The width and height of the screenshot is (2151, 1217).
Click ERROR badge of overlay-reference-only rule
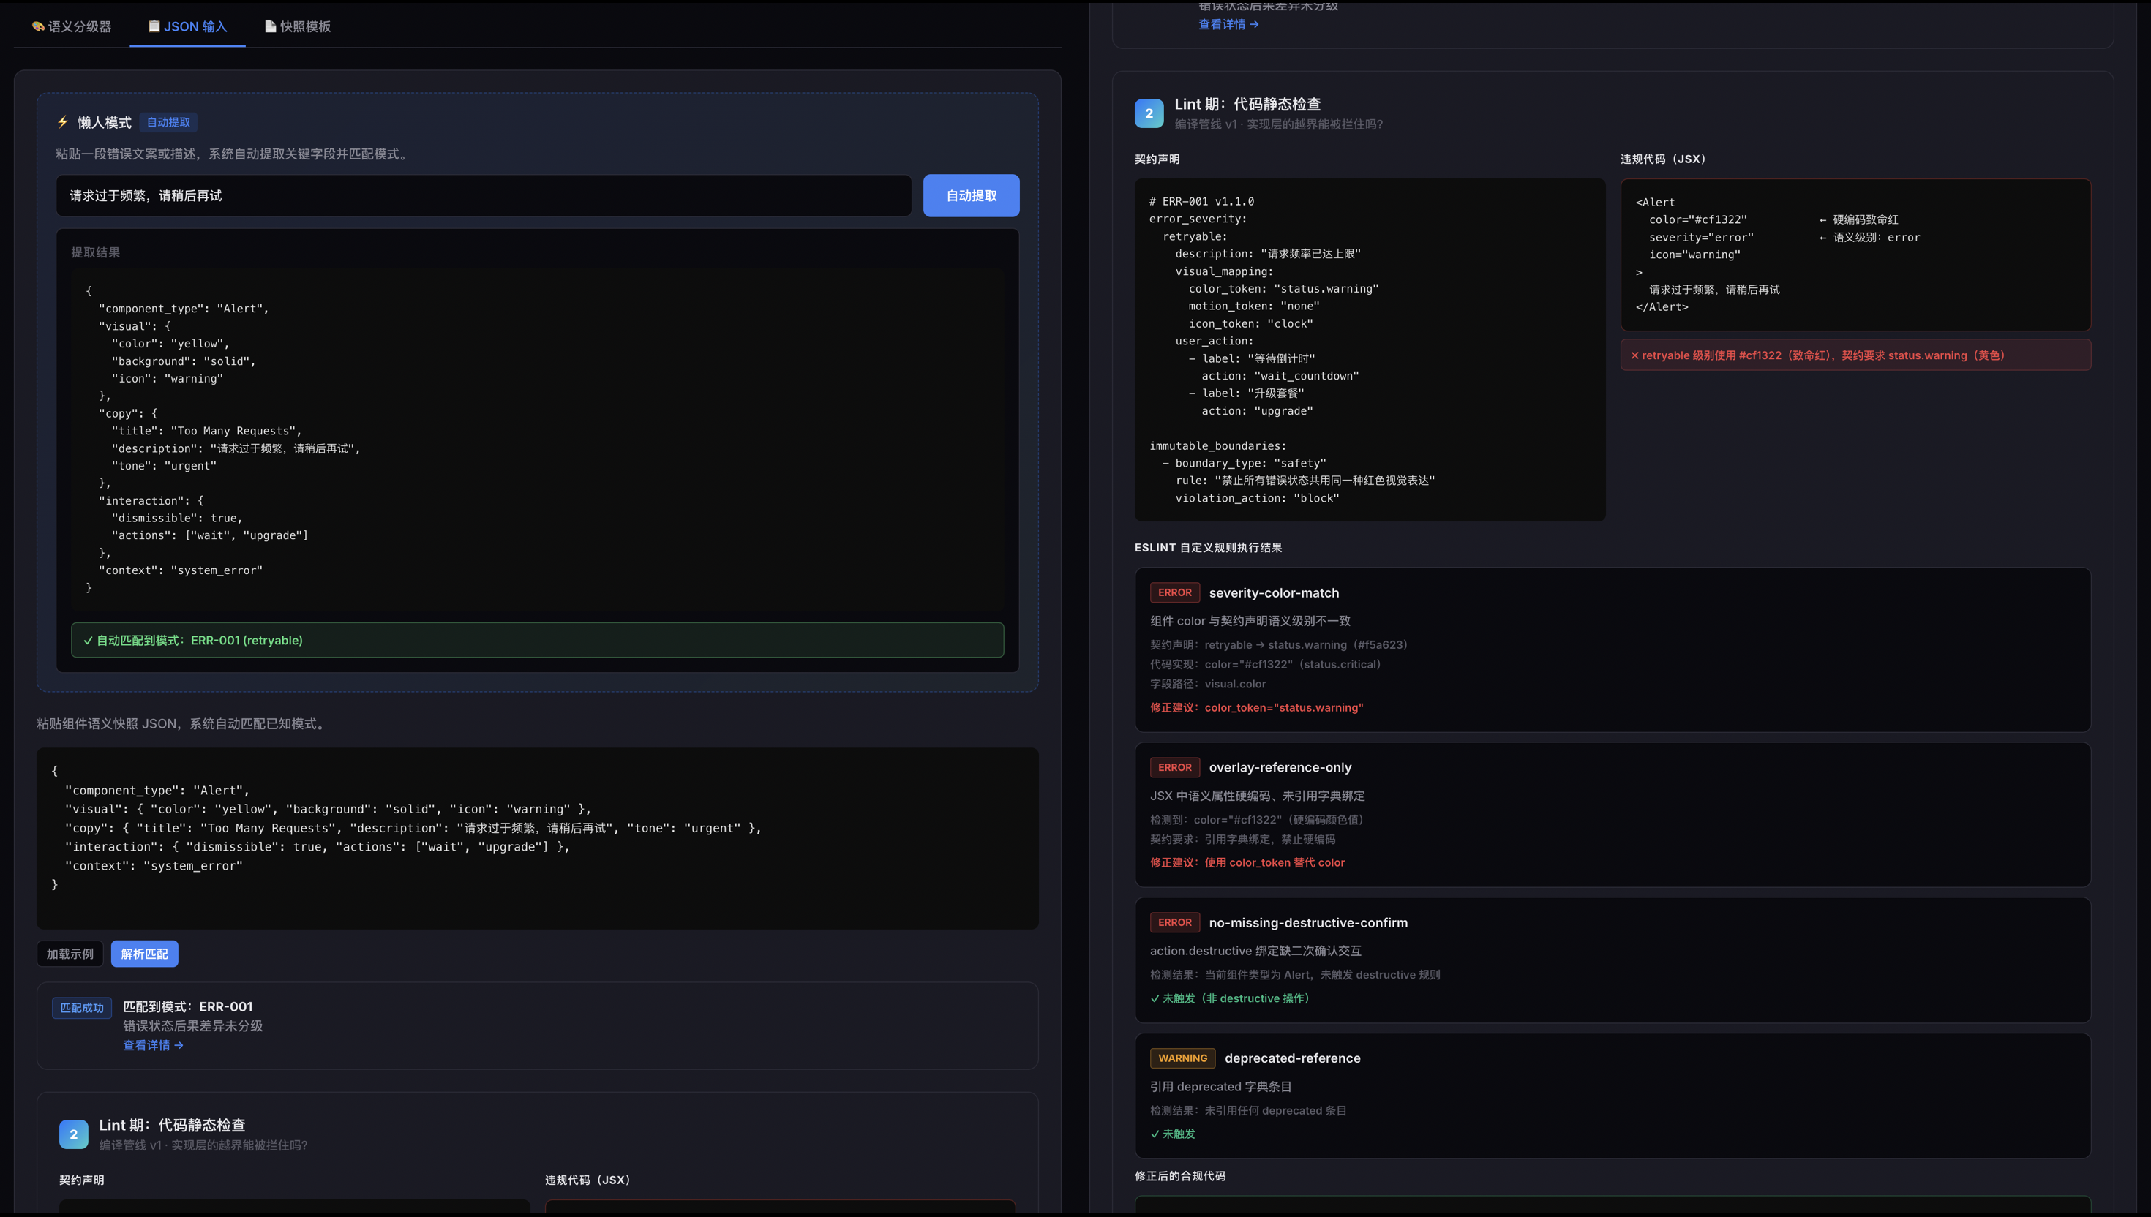click(x=1174, y=767)
